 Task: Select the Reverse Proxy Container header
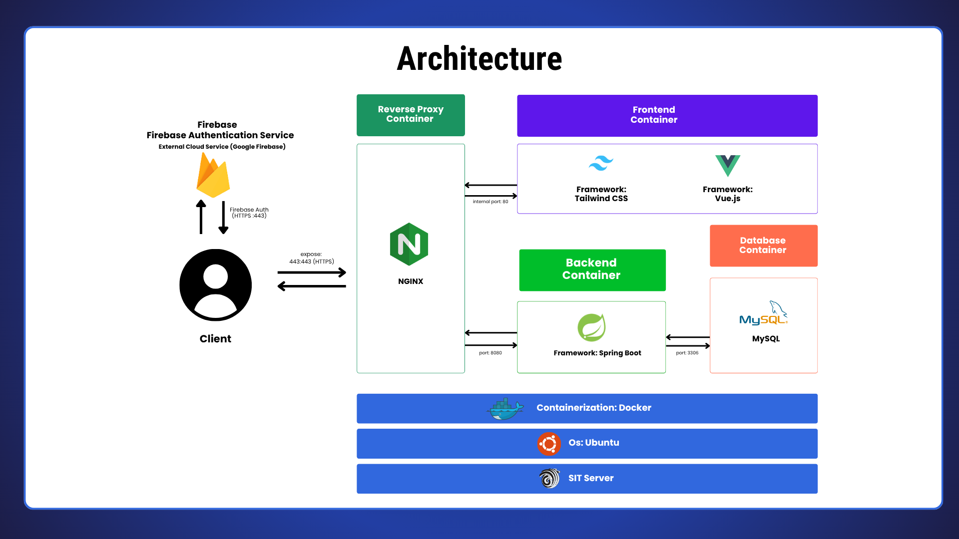(x=411, y=115)
